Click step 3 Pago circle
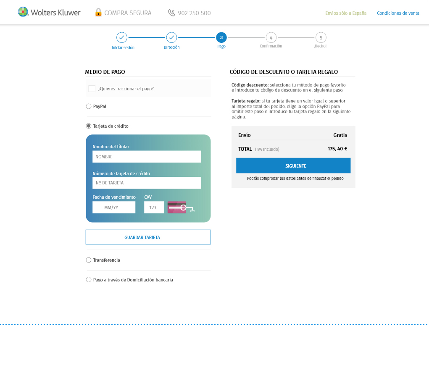The image size is (429, 381). (x=221, y=37)
